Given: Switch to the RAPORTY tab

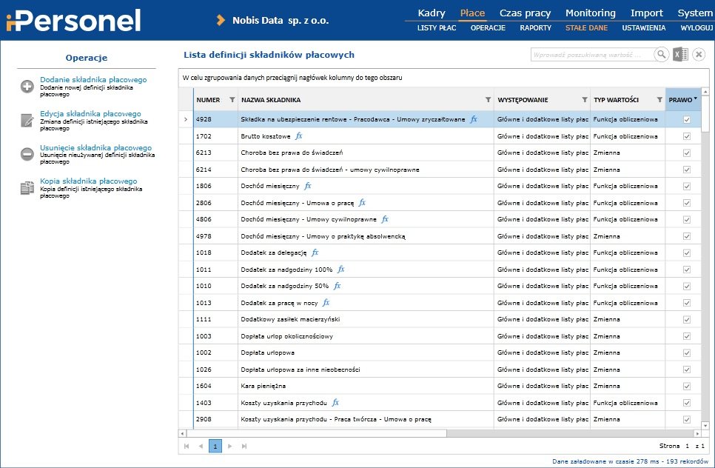Looking at the screenshot, I should click(535, 27).
